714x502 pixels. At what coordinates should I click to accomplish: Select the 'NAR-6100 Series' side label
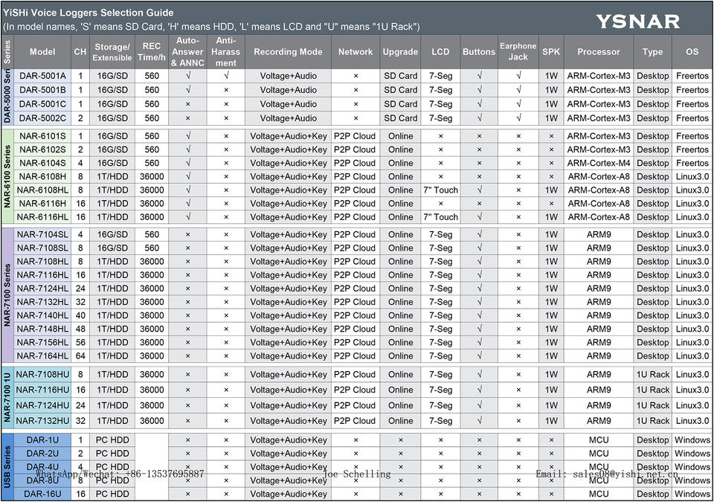pyautogui.click(x=7, y=177)
